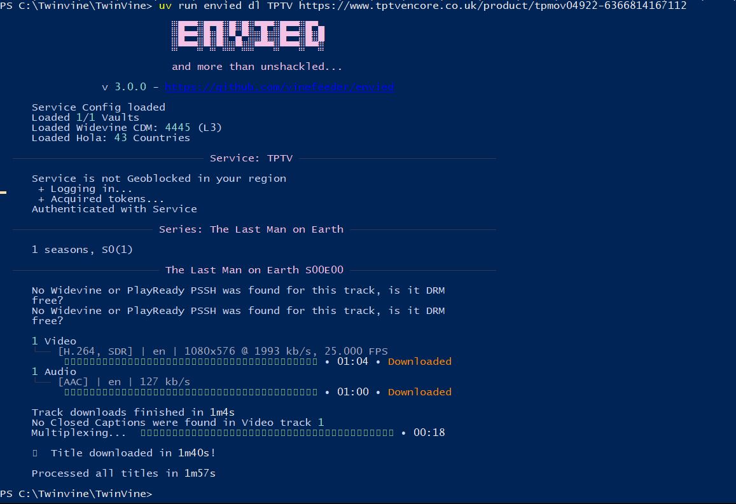This screenshot has width=736, height=504.
Task: Select the '+ Acquired tokens...' line
Action: tap(101, 200)
